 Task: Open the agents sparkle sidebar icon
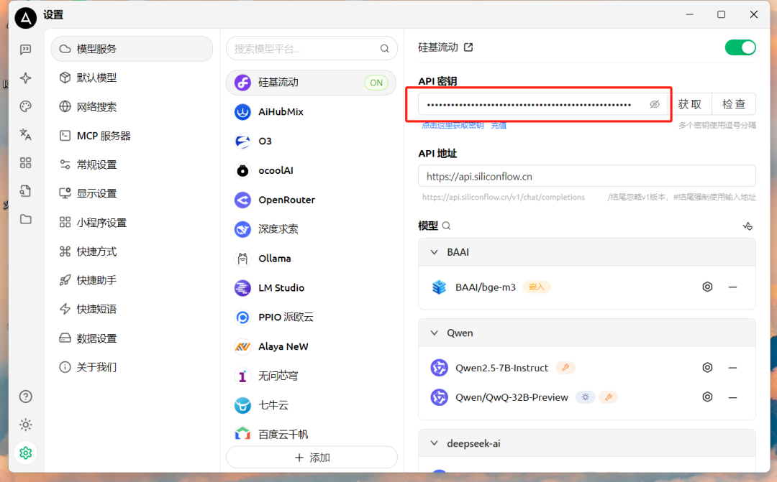tap(26, 78)
